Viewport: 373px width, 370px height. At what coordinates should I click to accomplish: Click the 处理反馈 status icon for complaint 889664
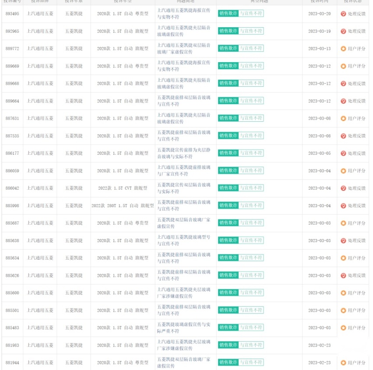tap(343, 101)
